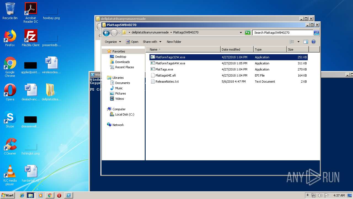Select howbay.png desktop file

(x=51, y=13)
